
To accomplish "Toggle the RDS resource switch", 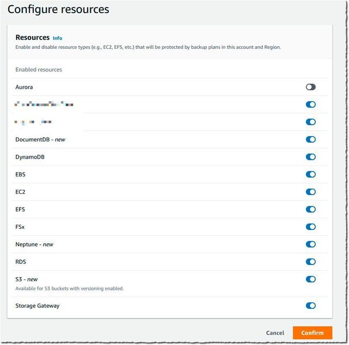I will click(310, 262).
